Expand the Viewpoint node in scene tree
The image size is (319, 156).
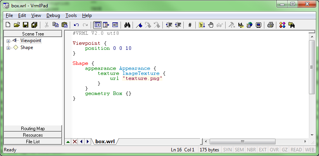(x=8, y=41)
